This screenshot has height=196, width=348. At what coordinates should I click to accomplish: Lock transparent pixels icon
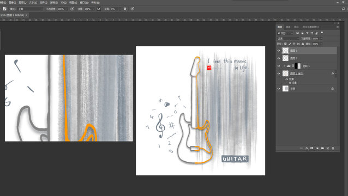coord(285,44)
